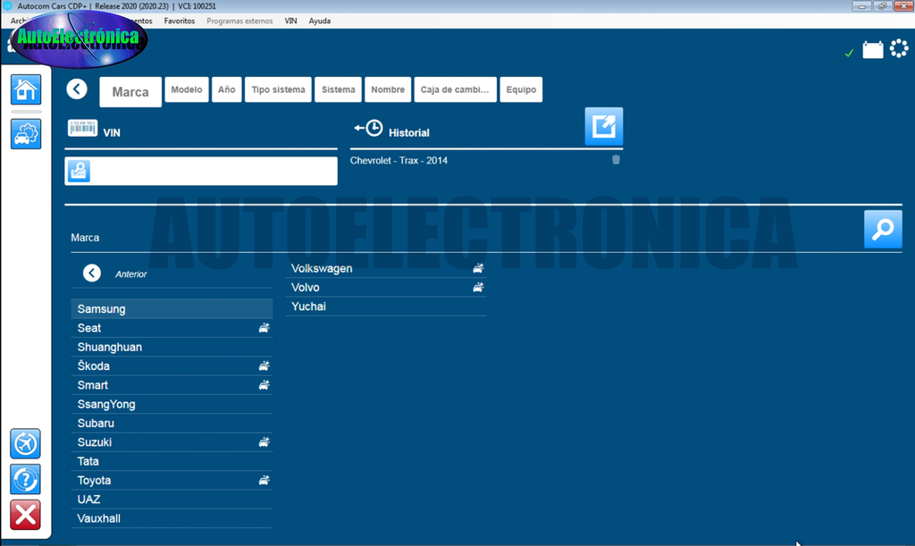Click the red X exit icon
The image size is (915, 546).
25,515
